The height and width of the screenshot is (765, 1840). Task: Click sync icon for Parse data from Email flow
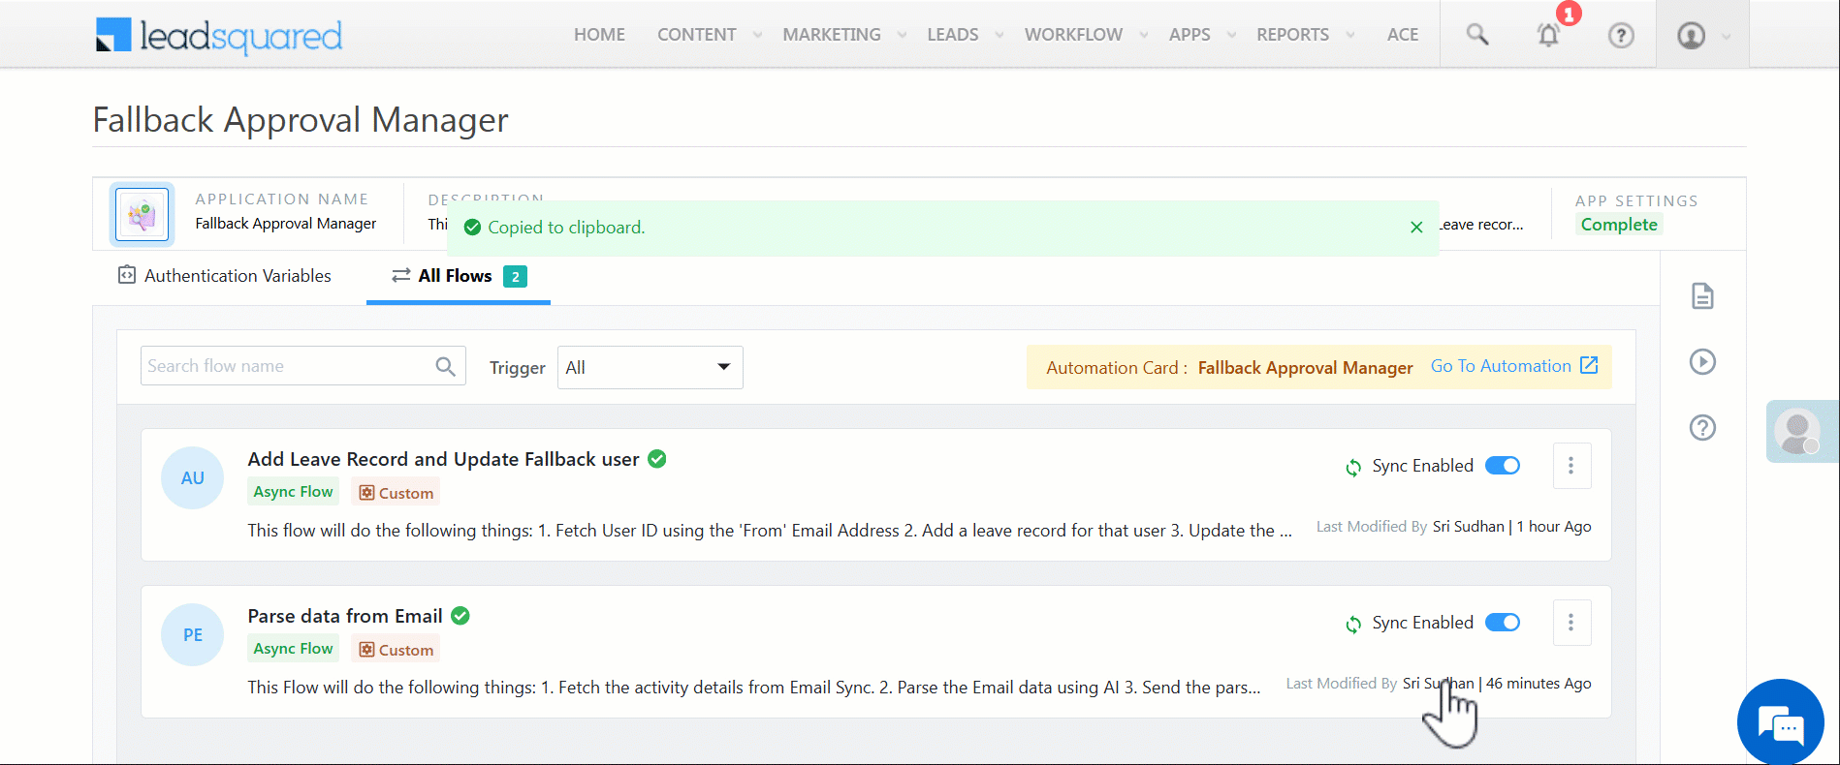click(x=1353, y=625)
